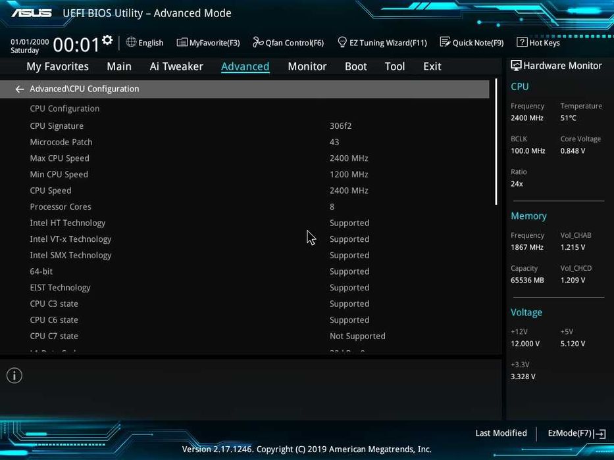Viewport: 614px width, 460px height.
Task: Select the Advanced tab
Action: pos(245,66)
